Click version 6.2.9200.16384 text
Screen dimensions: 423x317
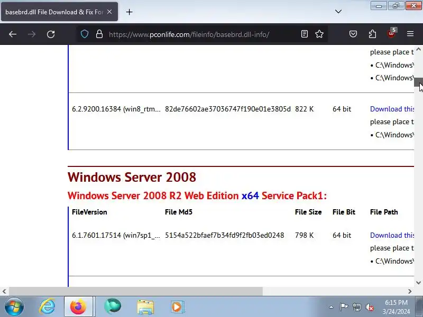pos(116,109)
